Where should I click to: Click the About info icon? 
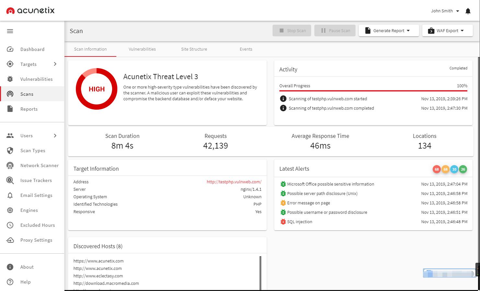coord(10,267)
